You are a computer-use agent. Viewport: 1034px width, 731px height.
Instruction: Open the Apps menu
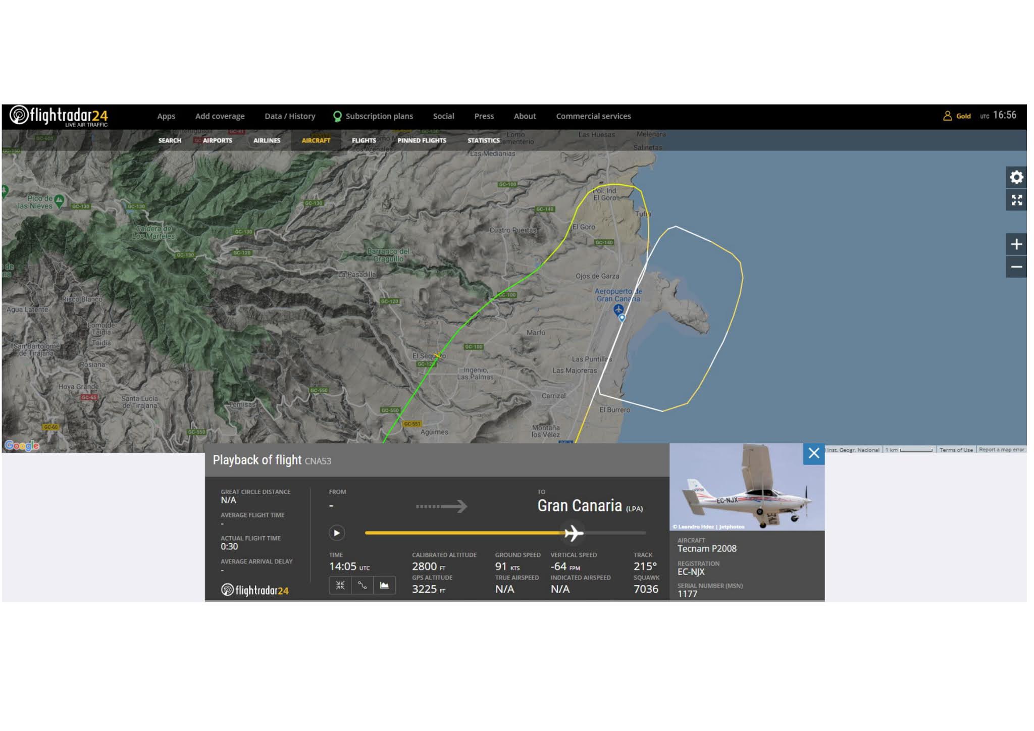coord(166,116)
